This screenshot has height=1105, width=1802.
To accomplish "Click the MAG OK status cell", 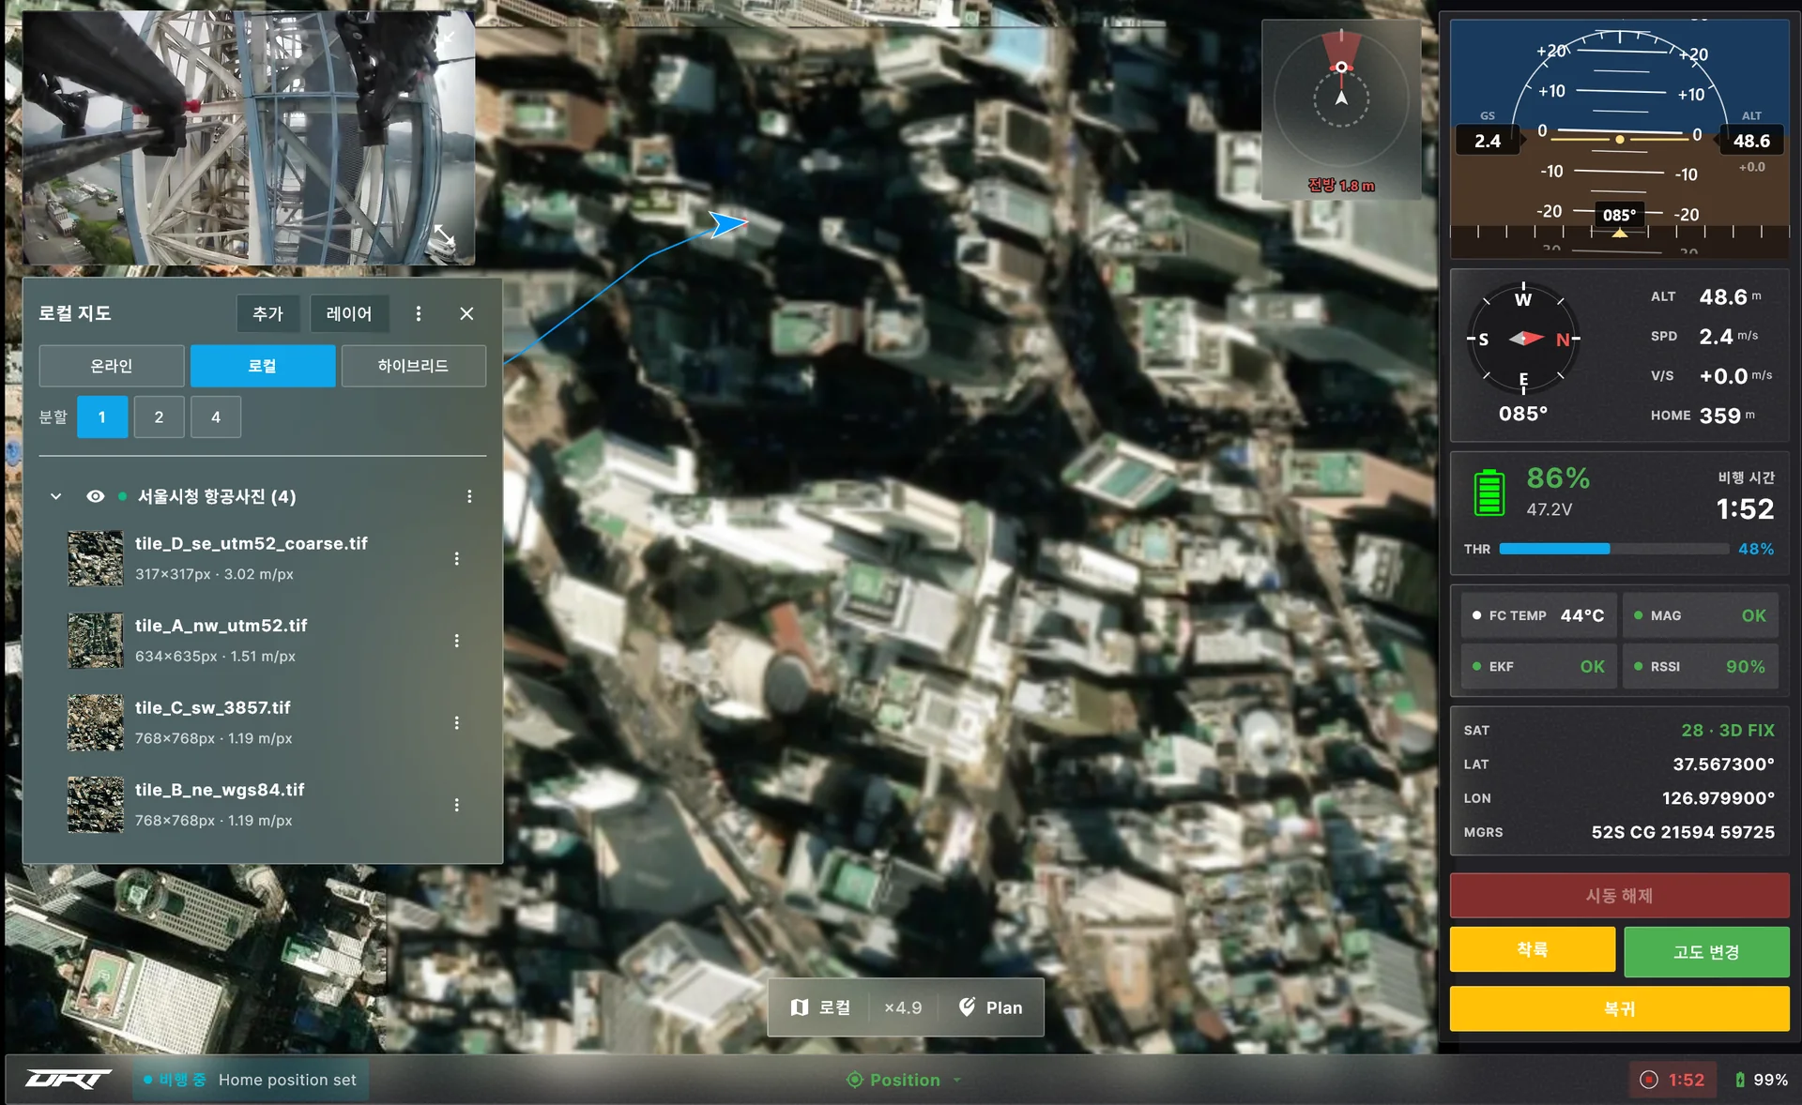I will [1701, 615].
